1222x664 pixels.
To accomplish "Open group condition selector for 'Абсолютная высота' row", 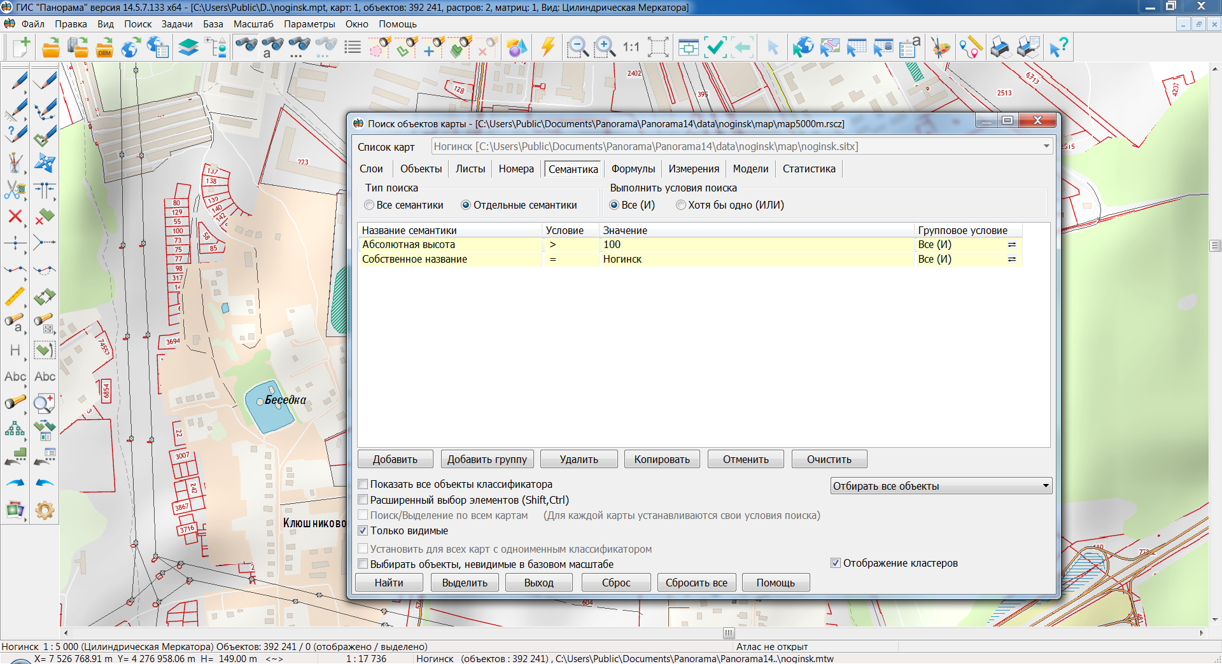I will coord(1011,245).
